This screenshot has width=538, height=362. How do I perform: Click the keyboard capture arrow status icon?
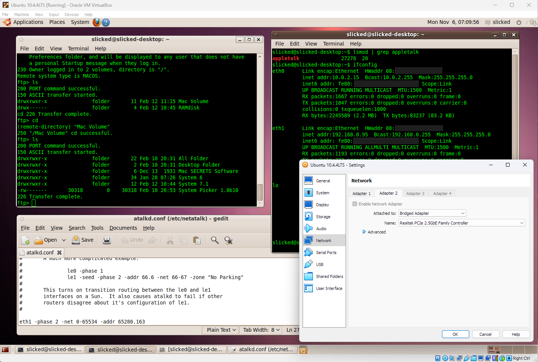509,358
